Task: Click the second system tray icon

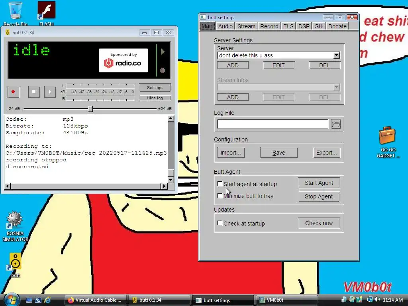Action: (x=351, y=300)
